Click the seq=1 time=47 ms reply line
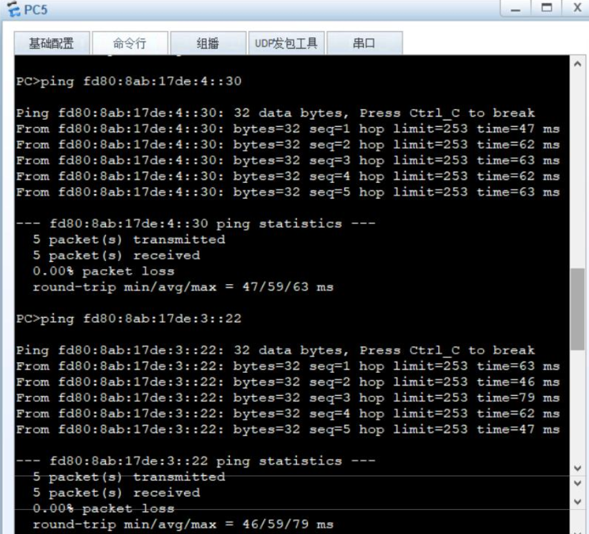Image resolution: width=589 pixels, height=534 pixels. pyautogui.click(x=288, y=129)
